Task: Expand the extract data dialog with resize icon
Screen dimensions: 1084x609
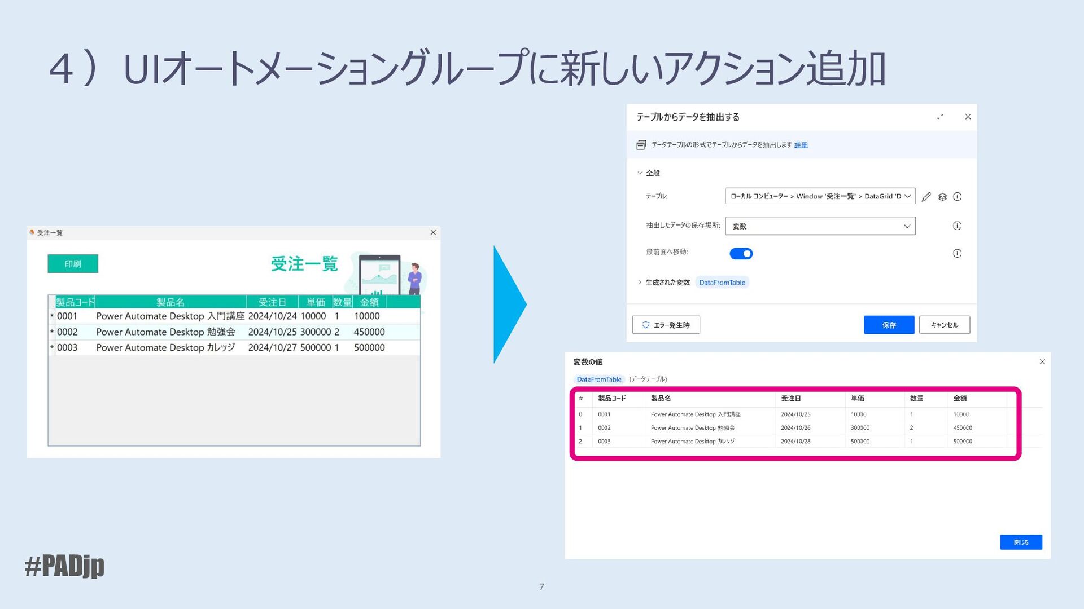Action: pyautogui.click(x=940, y=117)
